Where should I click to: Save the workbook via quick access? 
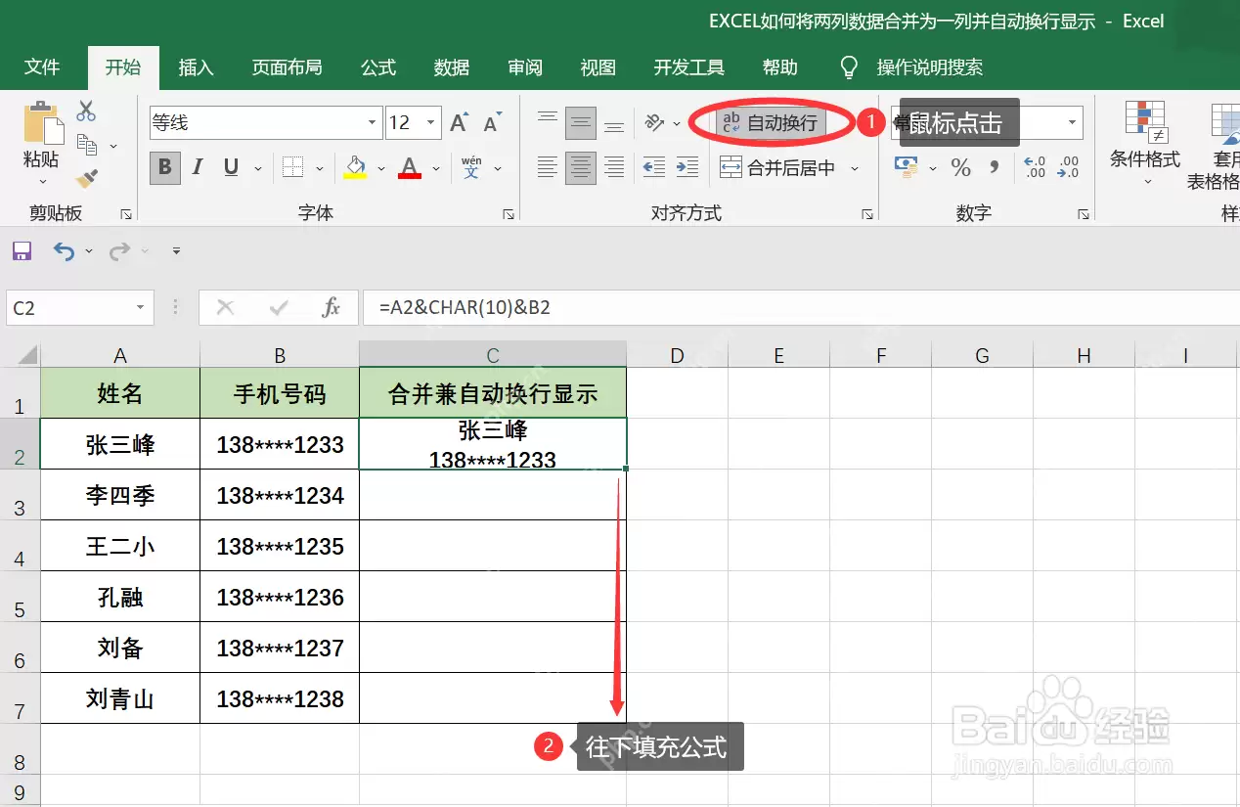22,251
